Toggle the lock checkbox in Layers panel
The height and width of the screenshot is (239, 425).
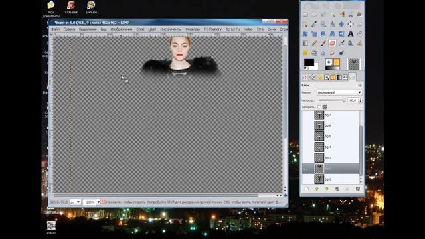[x=319, y=107]
